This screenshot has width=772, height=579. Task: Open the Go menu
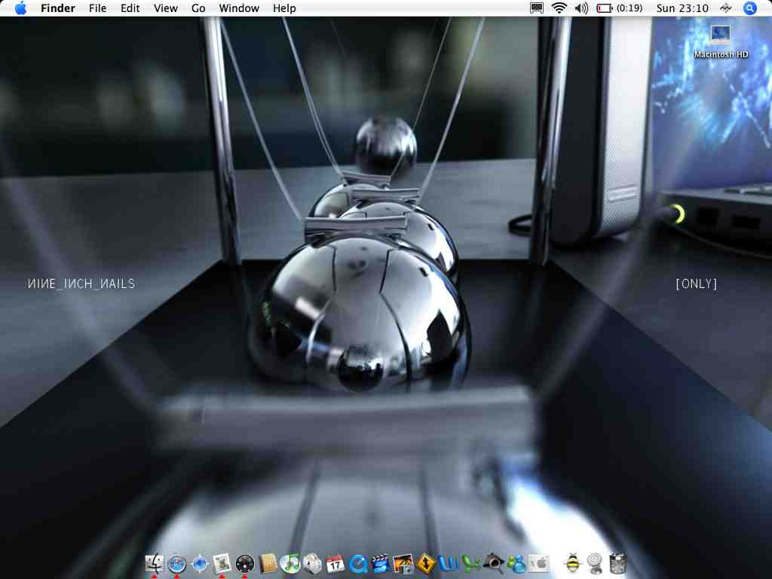(198, 8)
